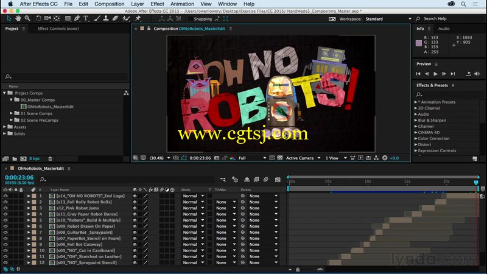Click the layer 1 label color swatch

pyautogui.click(x=34, y=196)
